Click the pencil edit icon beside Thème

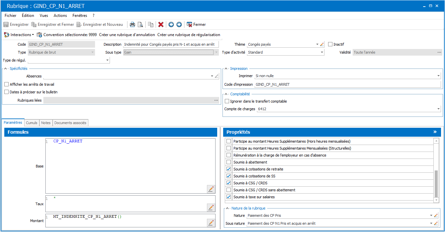(322, 44)
